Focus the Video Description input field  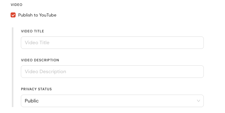pyautogui.click(x=112, y=72)
